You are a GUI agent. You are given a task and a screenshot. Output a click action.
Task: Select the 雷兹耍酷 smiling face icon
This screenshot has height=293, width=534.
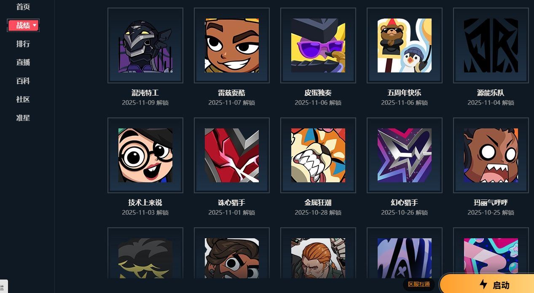(x=232, y=45)
